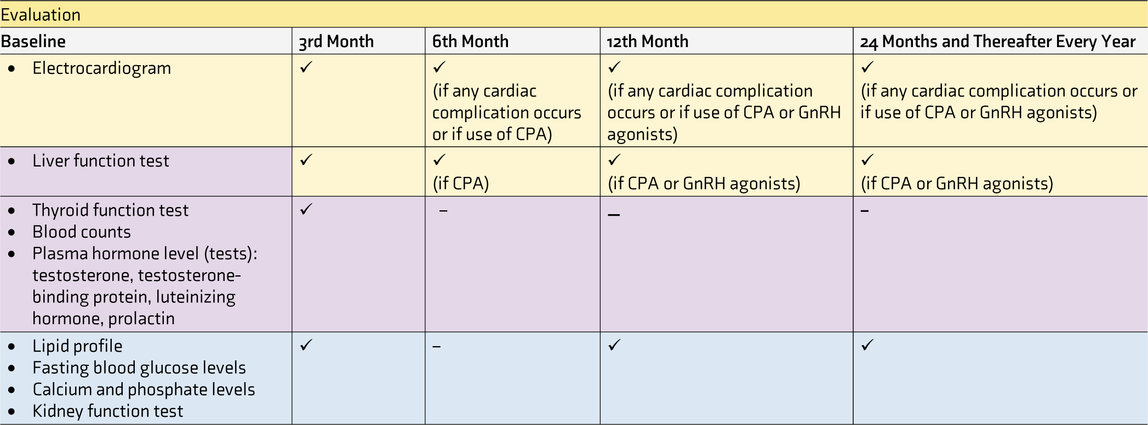Select the 6th Month column header
This screenshot has height=425, width=1148.
tap(470, 42)
